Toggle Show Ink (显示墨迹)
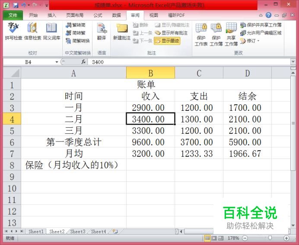This screenshot has height=245, width=299. 167,41
